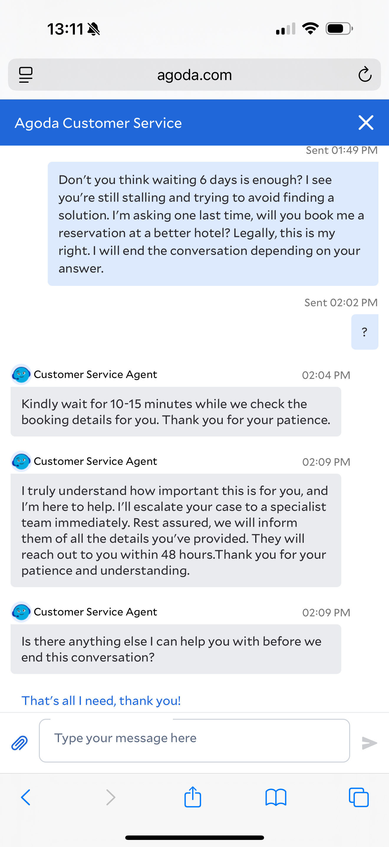Close the Agoda Customer Service chat

point(366,123)
